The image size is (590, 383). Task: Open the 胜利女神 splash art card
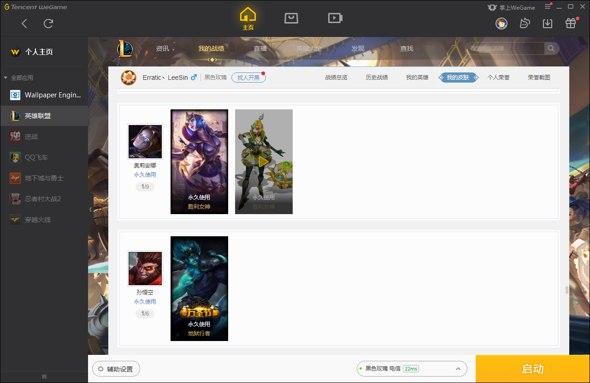point(199,162)
